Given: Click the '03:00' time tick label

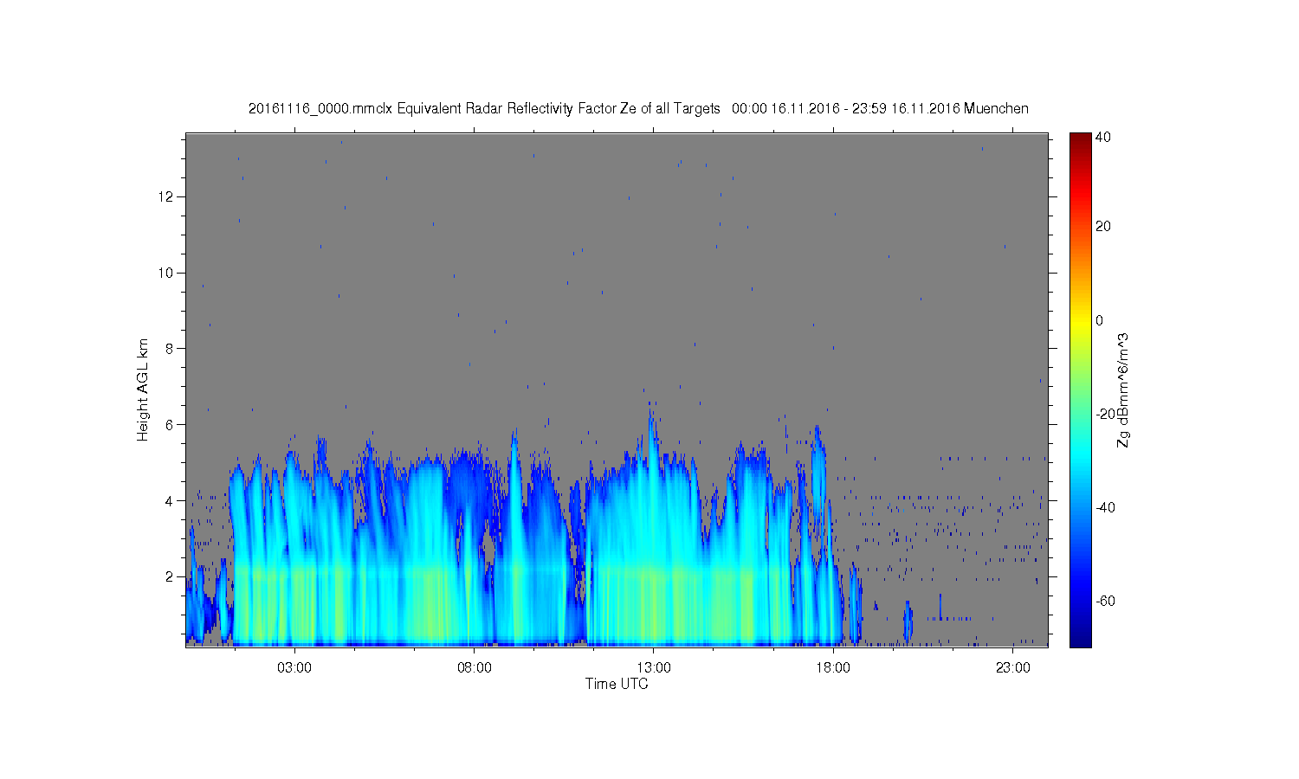Looking at the screenshot, I should (294, 667).
